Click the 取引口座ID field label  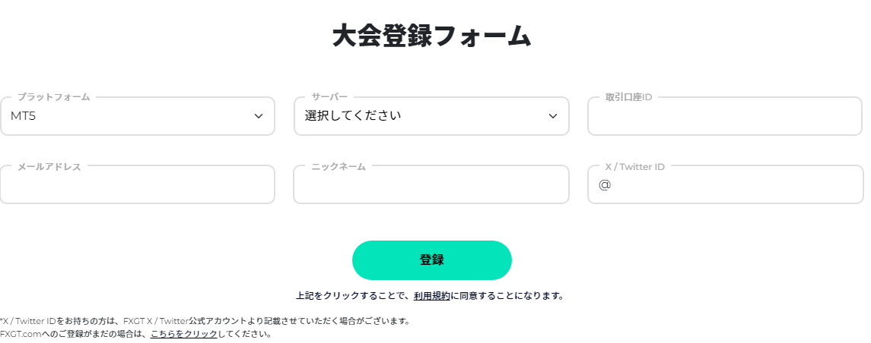(x=628, y=97)
